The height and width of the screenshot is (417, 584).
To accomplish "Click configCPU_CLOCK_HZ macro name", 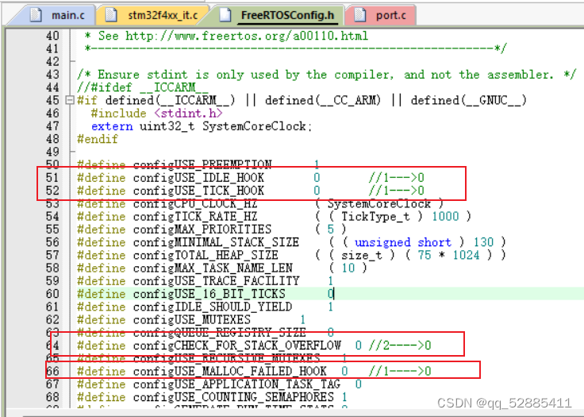I will pyautogui.click(x=195, y=203).
